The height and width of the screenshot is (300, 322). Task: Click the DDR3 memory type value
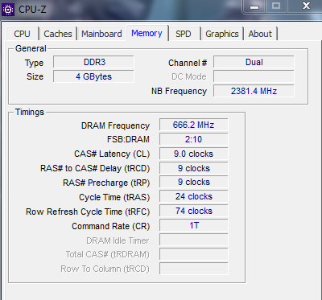[x=93, y=62]
